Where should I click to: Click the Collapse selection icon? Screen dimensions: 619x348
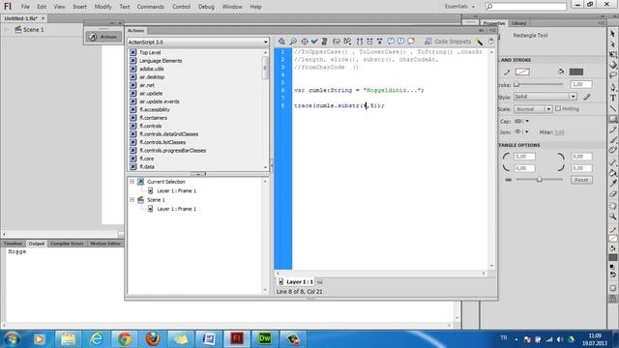(x=369, y=42)
